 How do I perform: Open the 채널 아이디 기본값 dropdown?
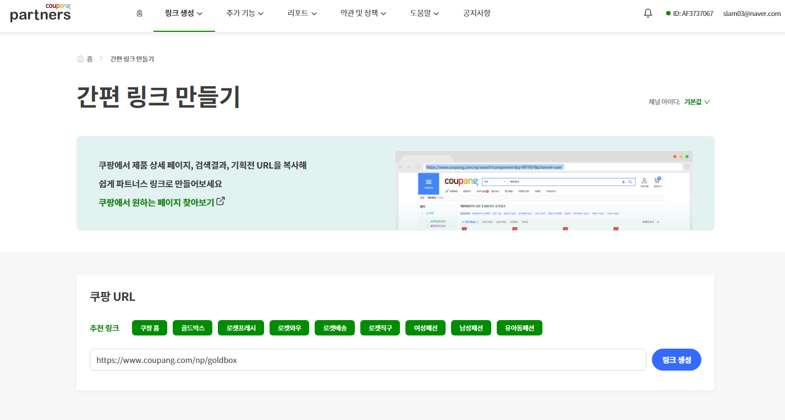tap(697, 102)
